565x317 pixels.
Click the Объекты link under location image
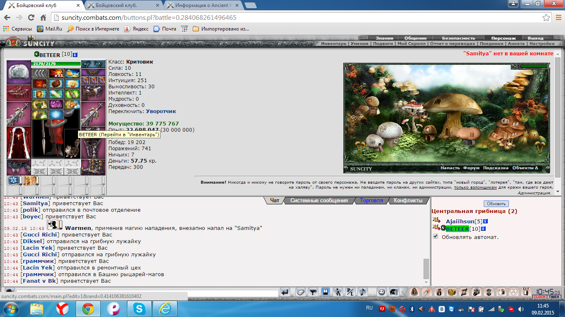525,168
